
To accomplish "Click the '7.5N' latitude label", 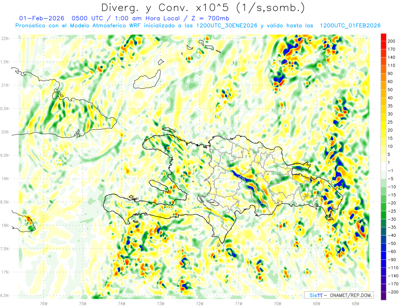I will click(5, 249).
